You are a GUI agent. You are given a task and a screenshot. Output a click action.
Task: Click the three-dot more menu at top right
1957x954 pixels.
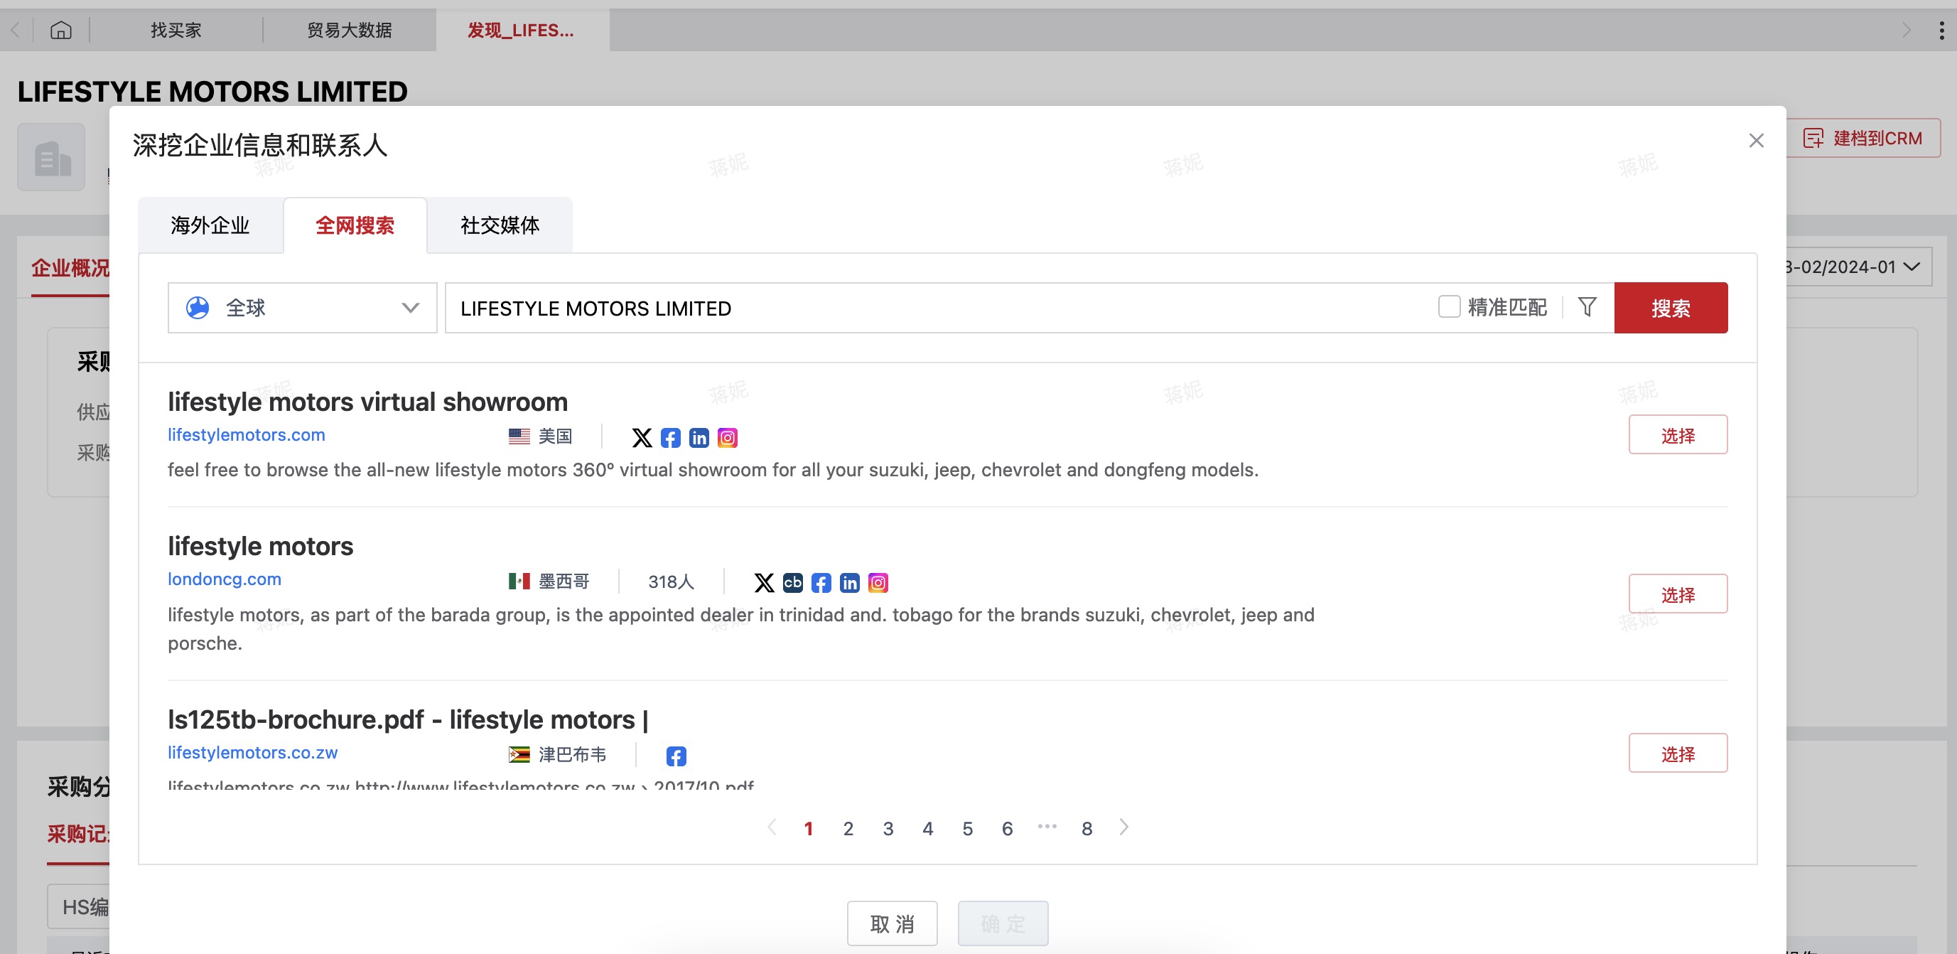1941,31
